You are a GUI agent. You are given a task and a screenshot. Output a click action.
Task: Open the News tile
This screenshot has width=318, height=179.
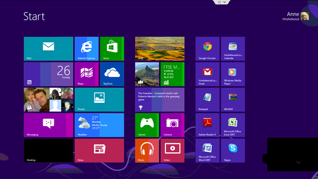(99, 151)
